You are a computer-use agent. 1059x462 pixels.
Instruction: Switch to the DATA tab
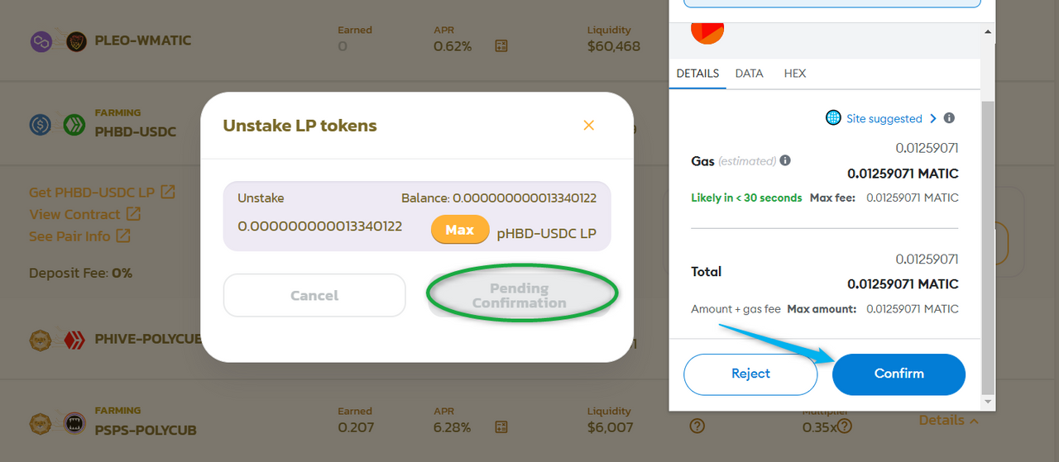[x=749, y=74]
